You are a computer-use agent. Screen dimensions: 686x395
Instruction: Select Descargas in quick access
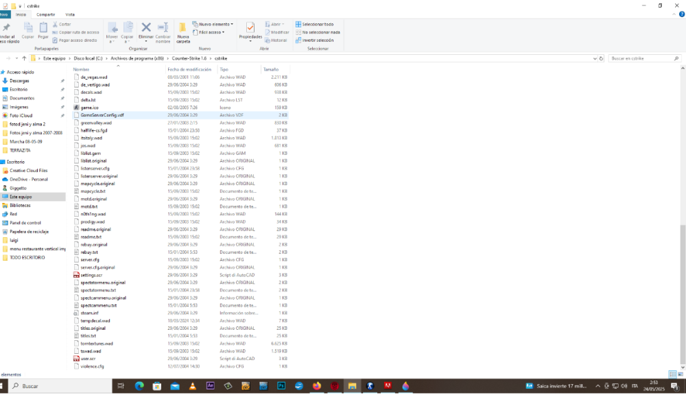click(19, 81)
